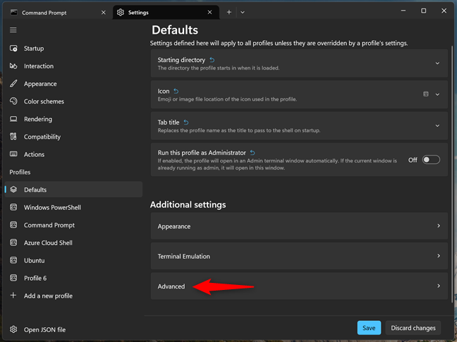
Task: Click the Ubuntu profile icon
Action: (13, 260)
